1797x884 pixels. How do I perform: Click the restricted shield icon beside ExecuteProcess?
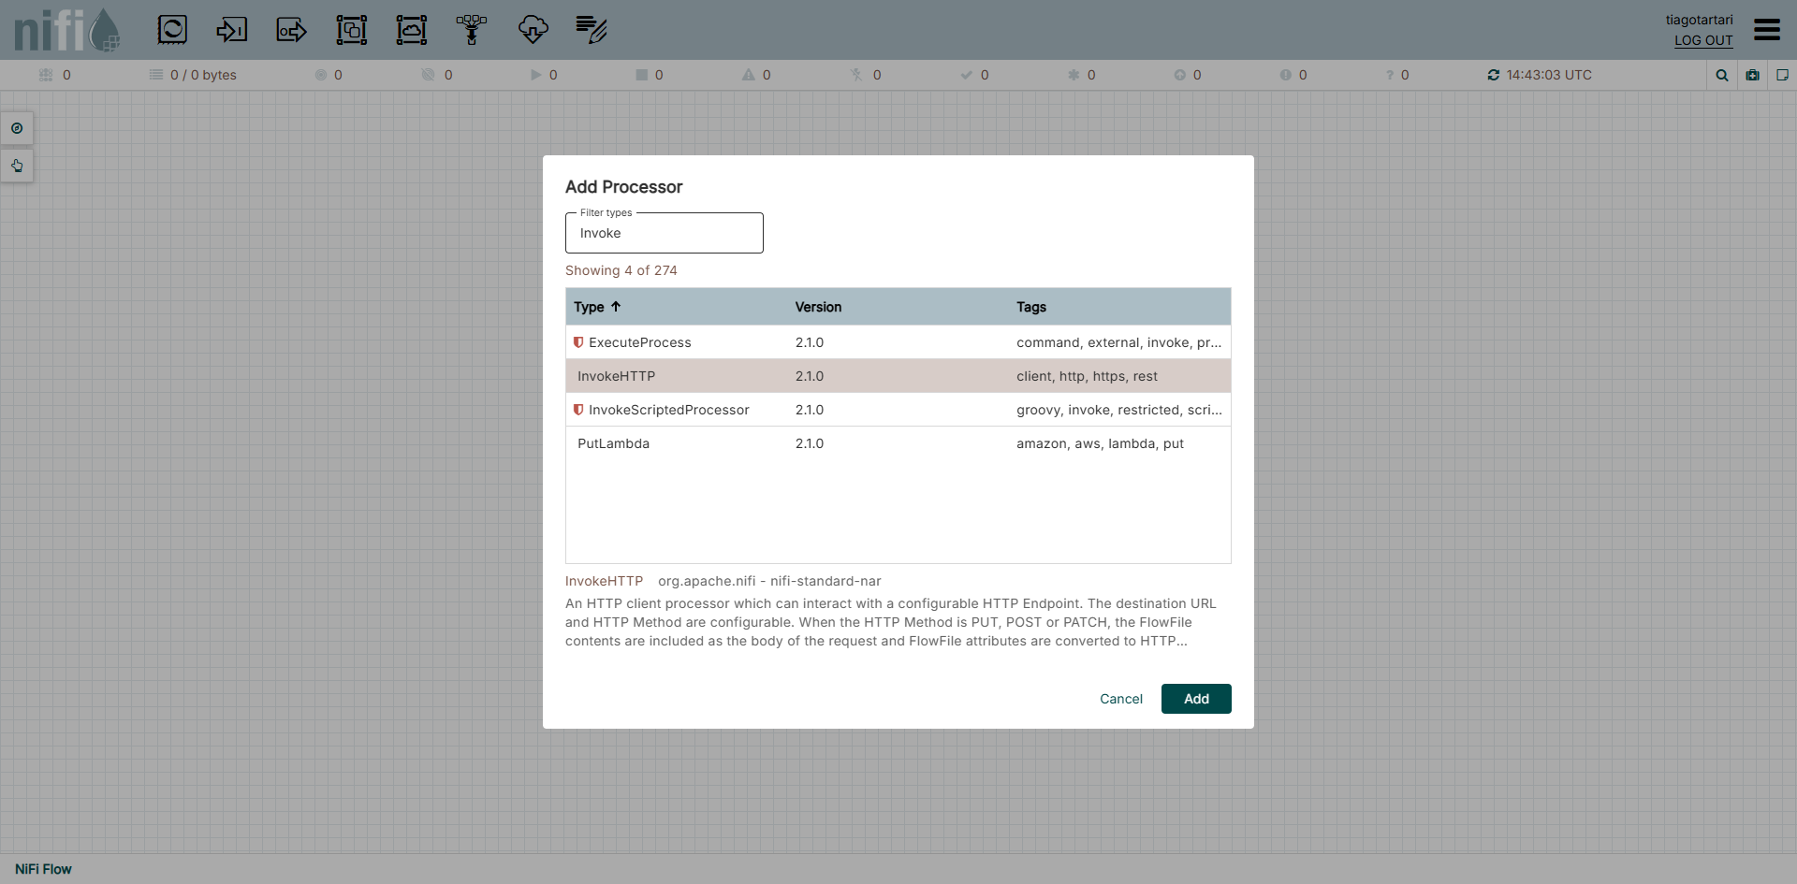tap(578, 342)
